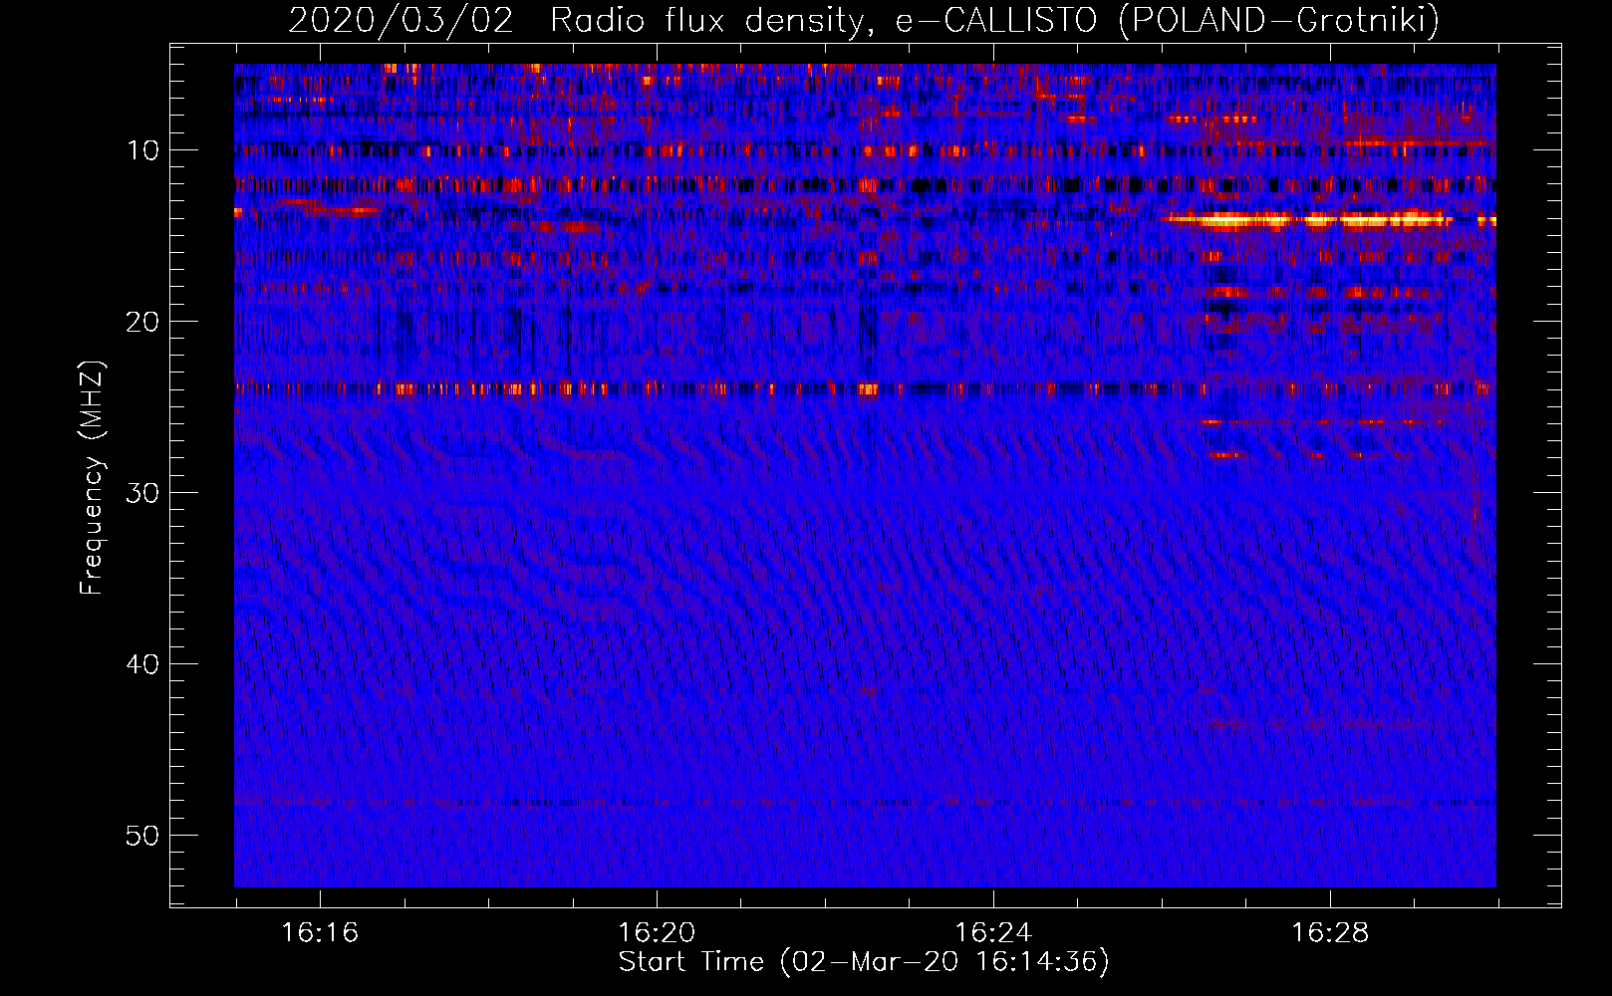This screenshot has width=1612, height=996.
Task: Click the 'Frequency (MHZ)' y-axis label
Action: [x=92, y=478]
